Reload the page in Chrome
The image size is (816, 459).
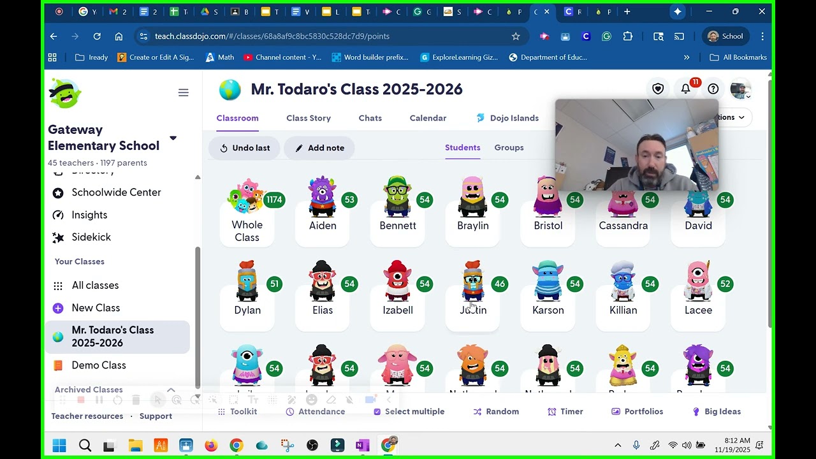point(97,36)
